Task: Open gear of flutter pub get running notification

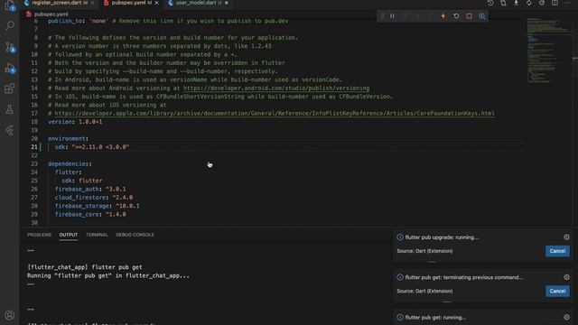Action: tap(566, 317)
